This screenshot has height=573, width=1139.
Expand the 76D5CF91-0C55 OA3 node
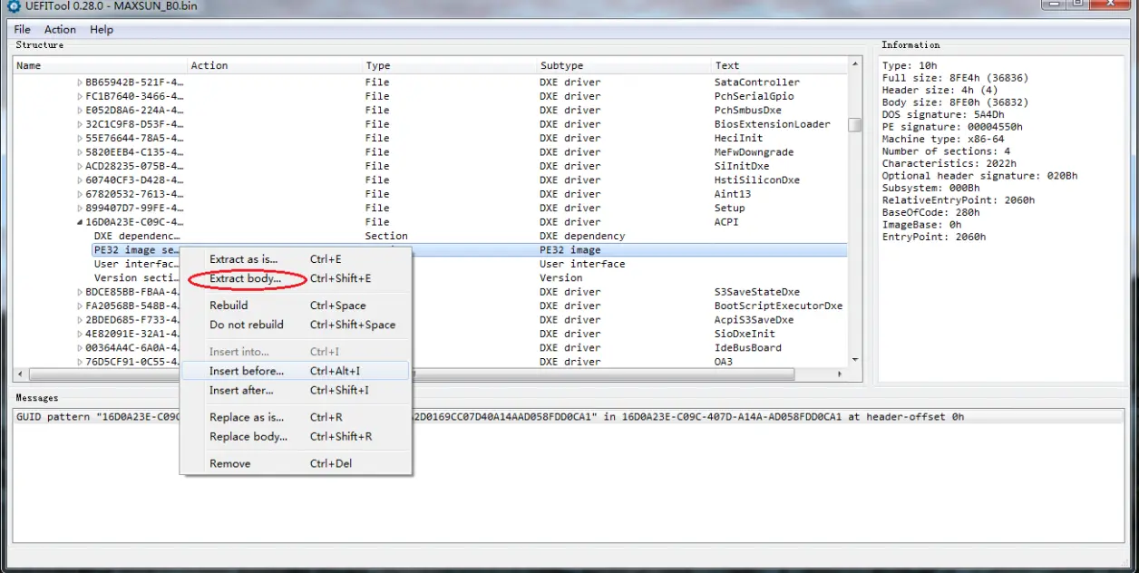click(x=79, y=362)
